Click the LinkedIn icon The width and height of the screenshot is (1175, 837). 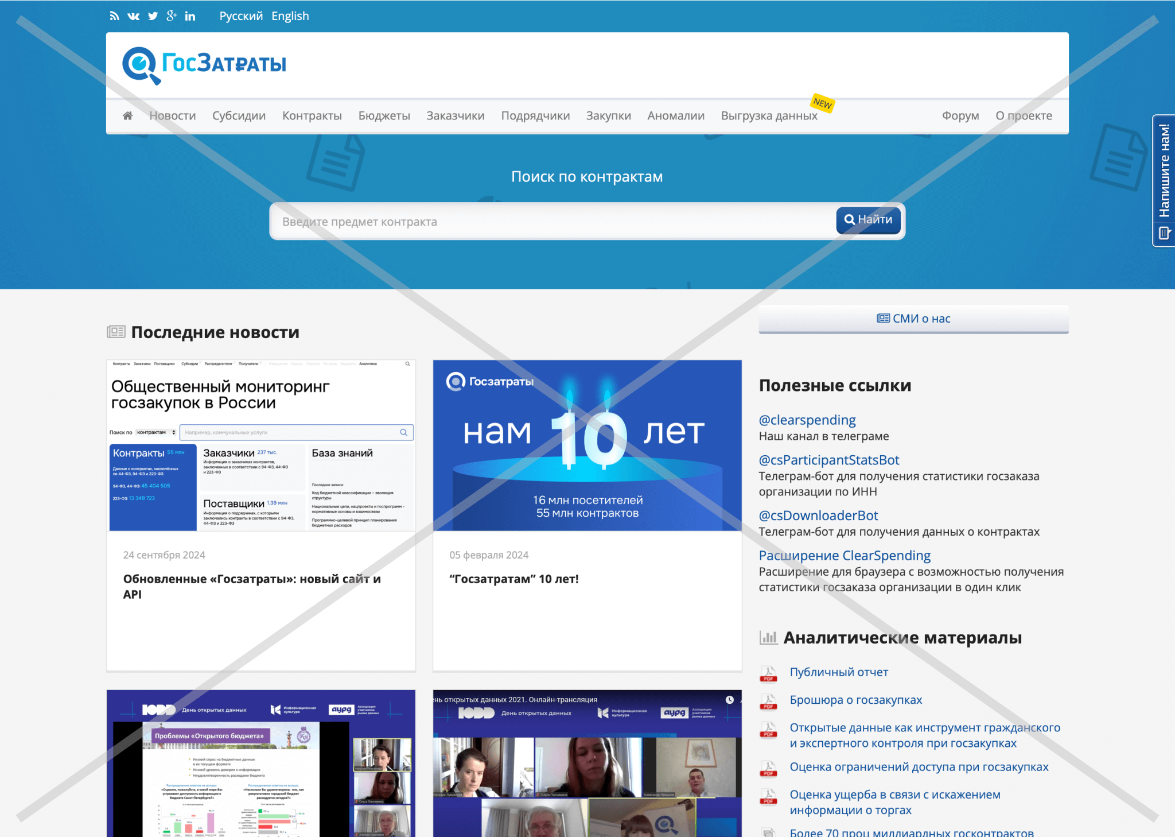190,16
